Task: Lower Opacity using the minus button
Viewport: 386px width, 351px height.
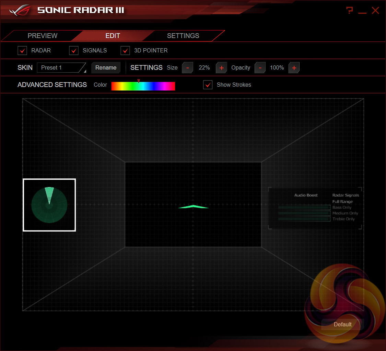Action: click(260, 68)
